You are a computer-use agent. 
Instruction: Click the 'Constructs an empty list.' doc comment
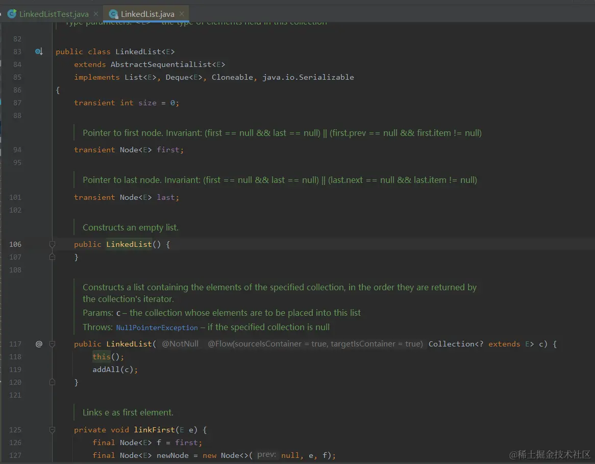(131, 227)
